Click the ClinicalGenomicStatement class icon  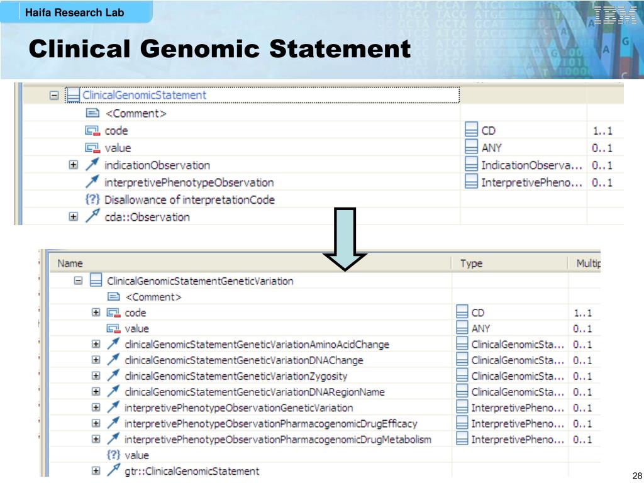tap(73, 96)
